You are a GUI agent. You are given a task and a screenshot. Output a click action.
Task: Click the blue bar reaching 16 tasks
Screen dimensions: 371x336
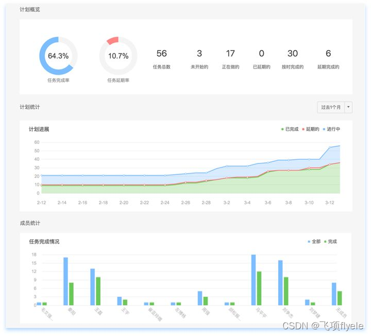tap(280, 283)
